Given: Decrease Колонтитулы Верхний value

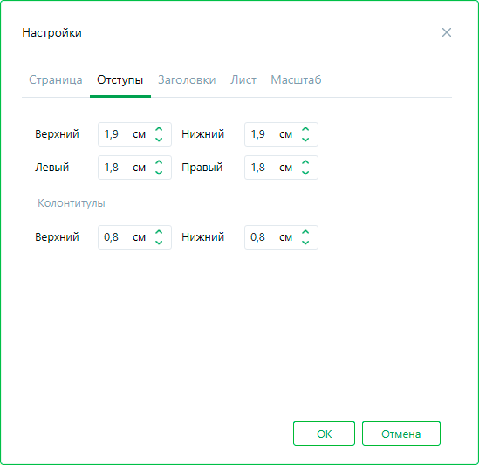Looking at the screenshot, I should pos(159,243).
